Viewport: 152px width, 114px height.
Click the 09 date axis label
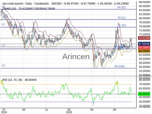(x=24, y=110)
